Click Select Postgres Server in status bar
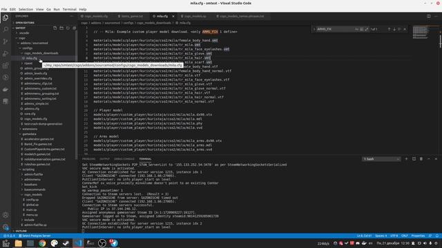442x248 pixels. coord(35,236)
